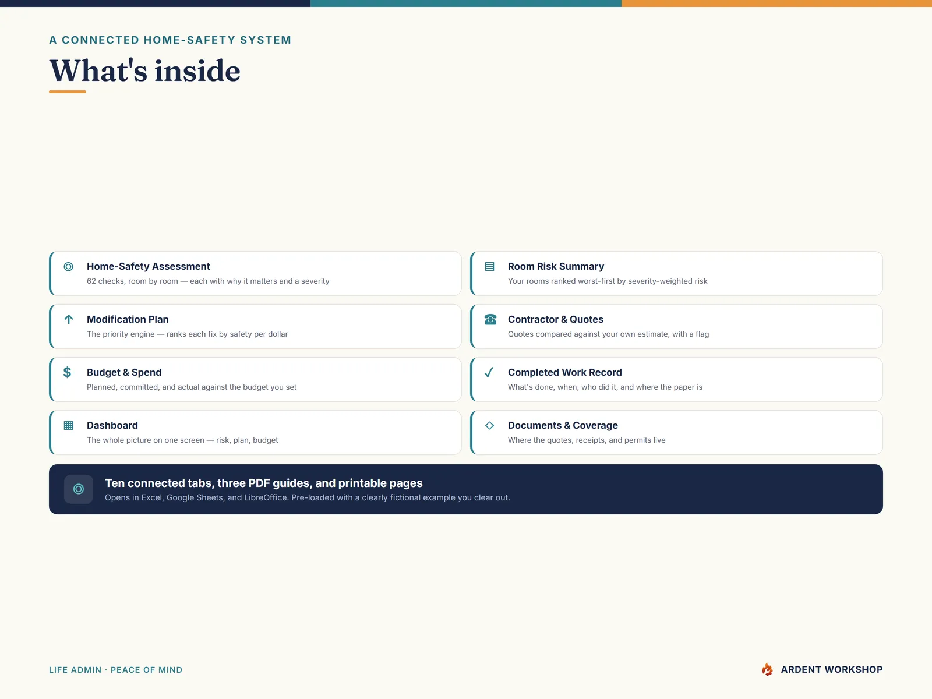Viewport: 932px width, 699px height.
Task: Click the Home-Safety Assessment target icon
Action: pyautogui.click(x=68, y=266)
